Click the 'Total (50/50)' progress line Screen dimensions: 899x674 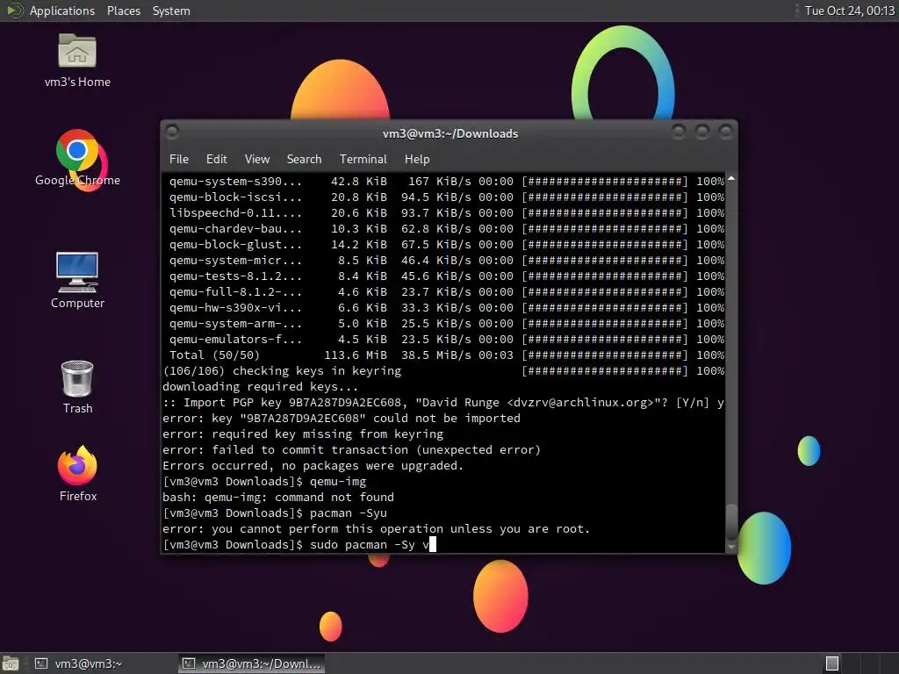[447, 355]
